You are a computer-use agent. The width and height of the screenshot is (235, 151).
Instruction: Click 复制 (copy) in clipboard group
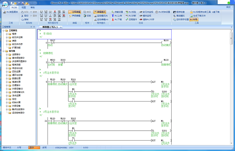coord(25,19)
